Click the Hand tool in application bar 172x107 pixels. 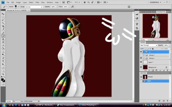coord(85,2)
